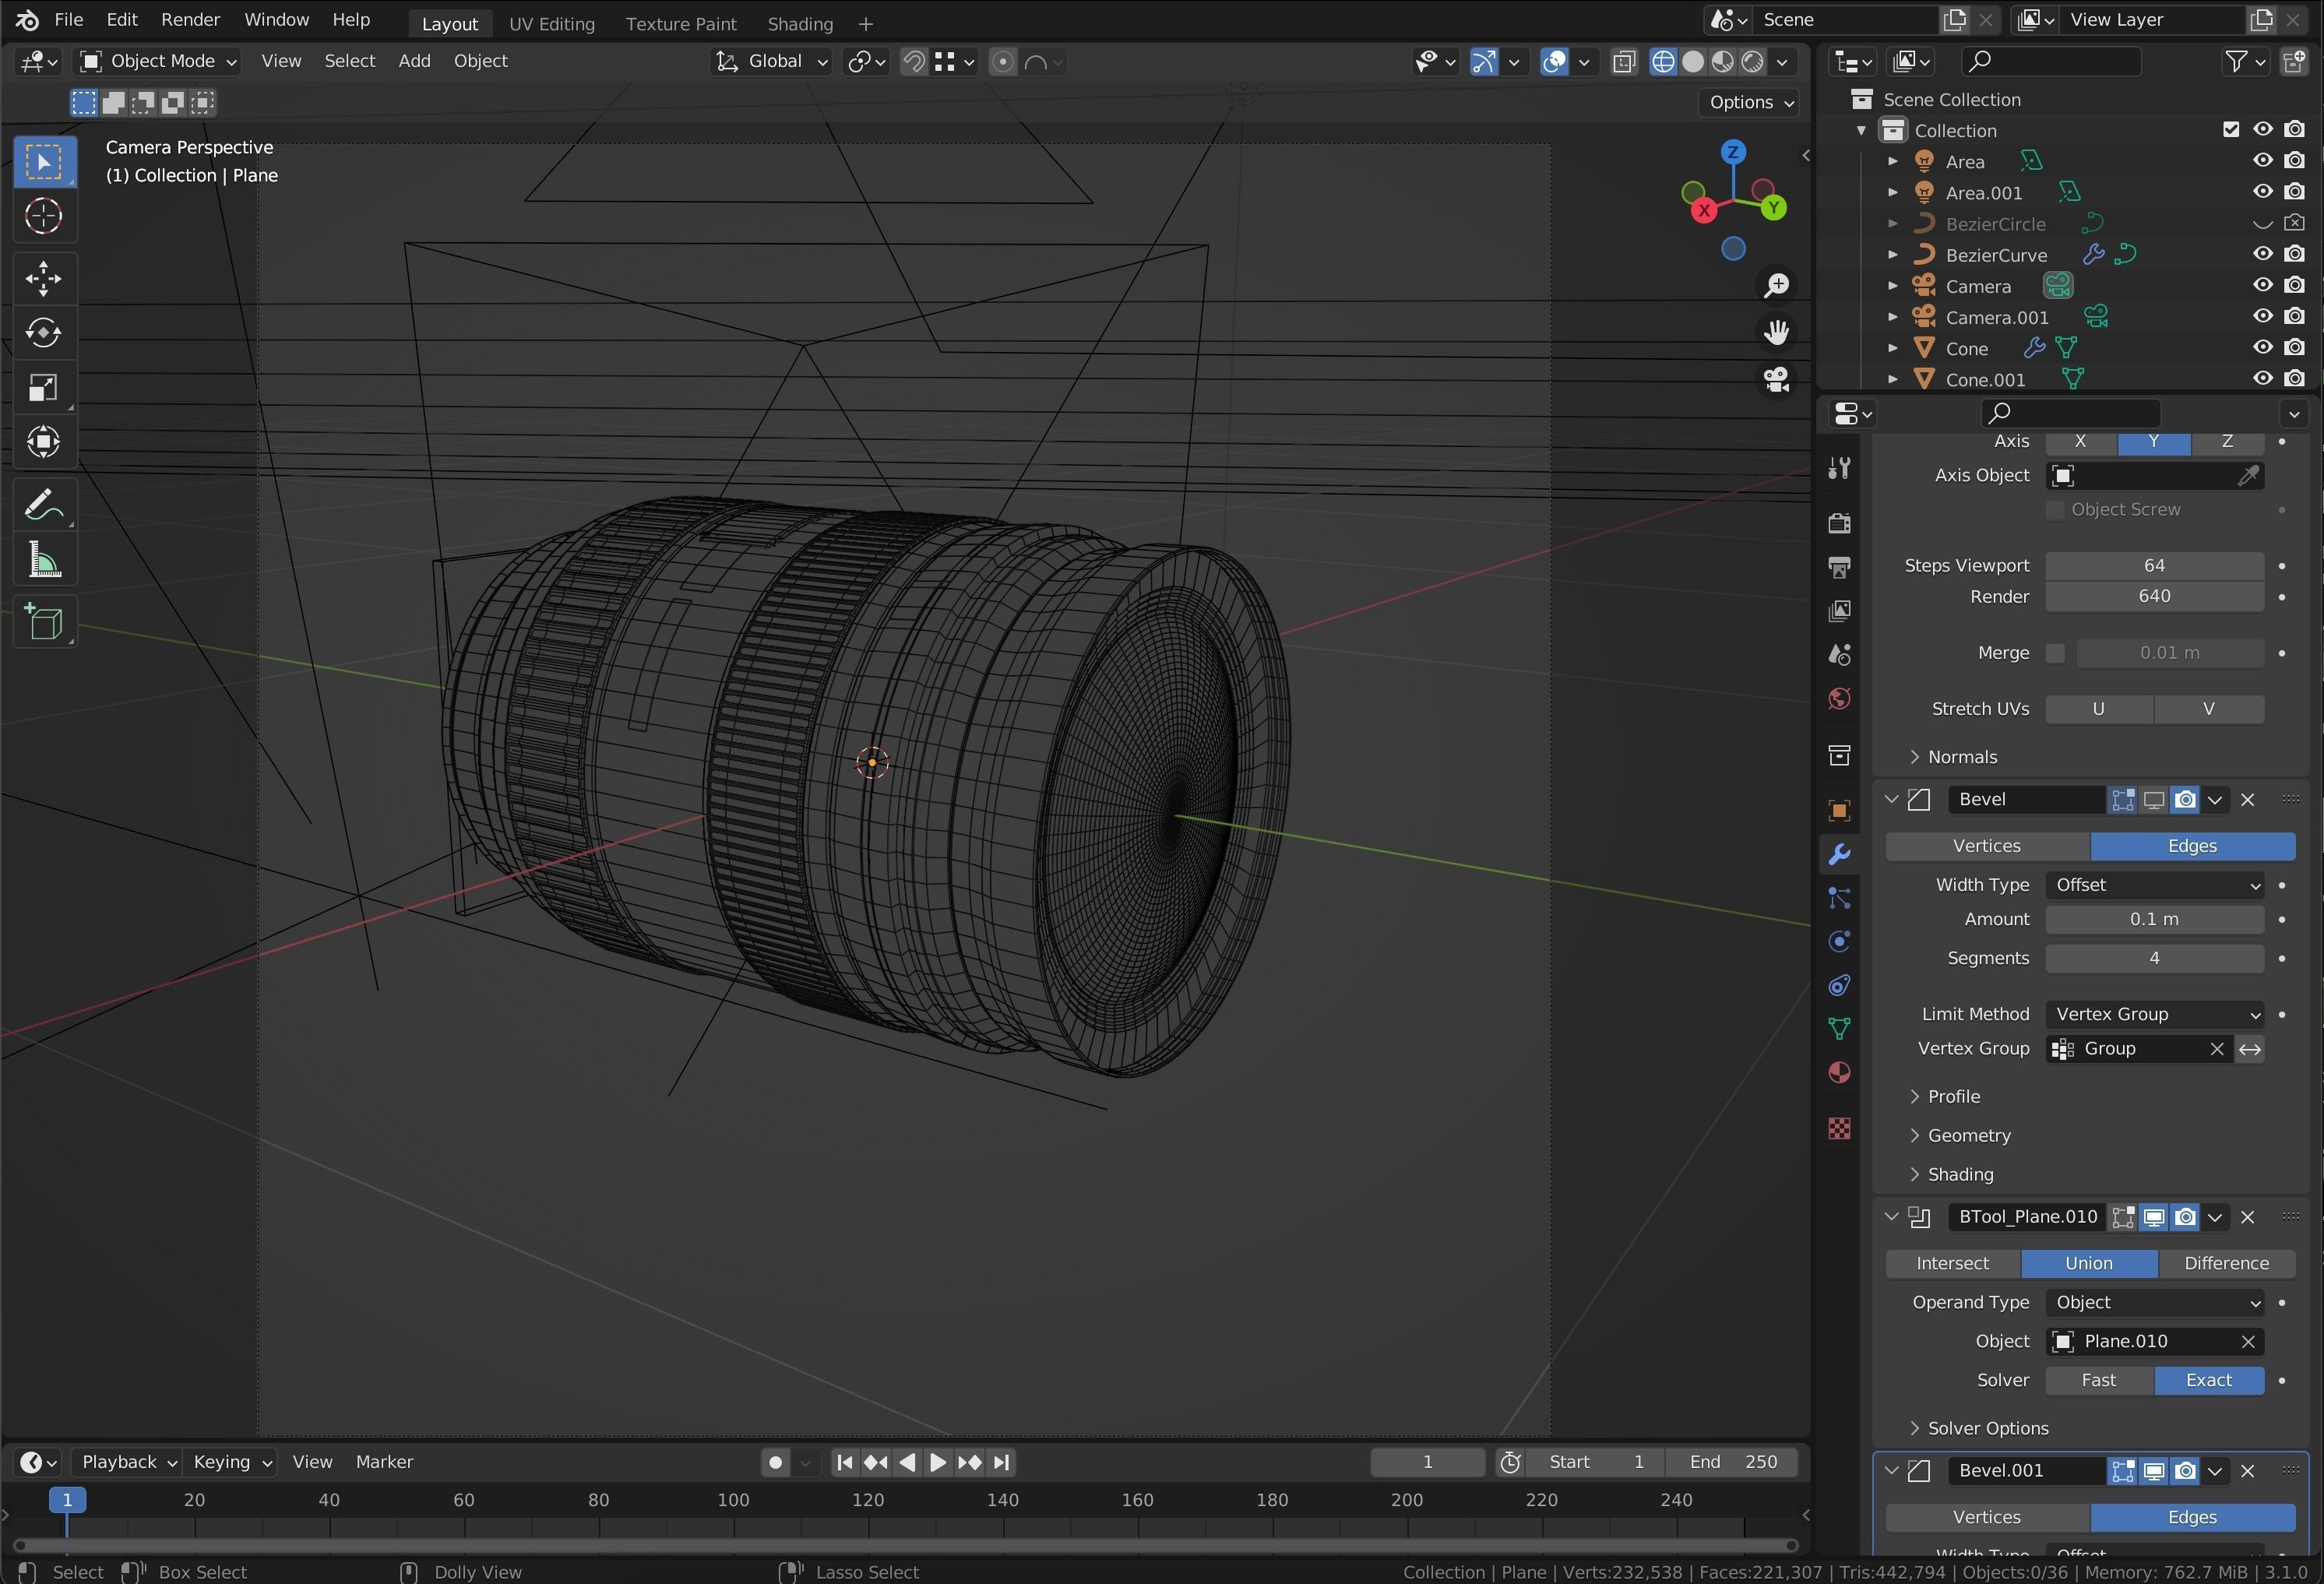Click the Select Box tool
The height and width of the screenshot is (1584, 2324).
(43, 162)
